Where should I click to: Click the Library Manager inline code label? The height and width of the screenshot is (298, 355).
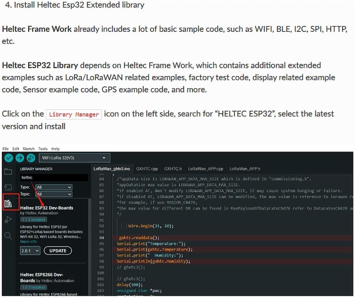coord(74,114)
